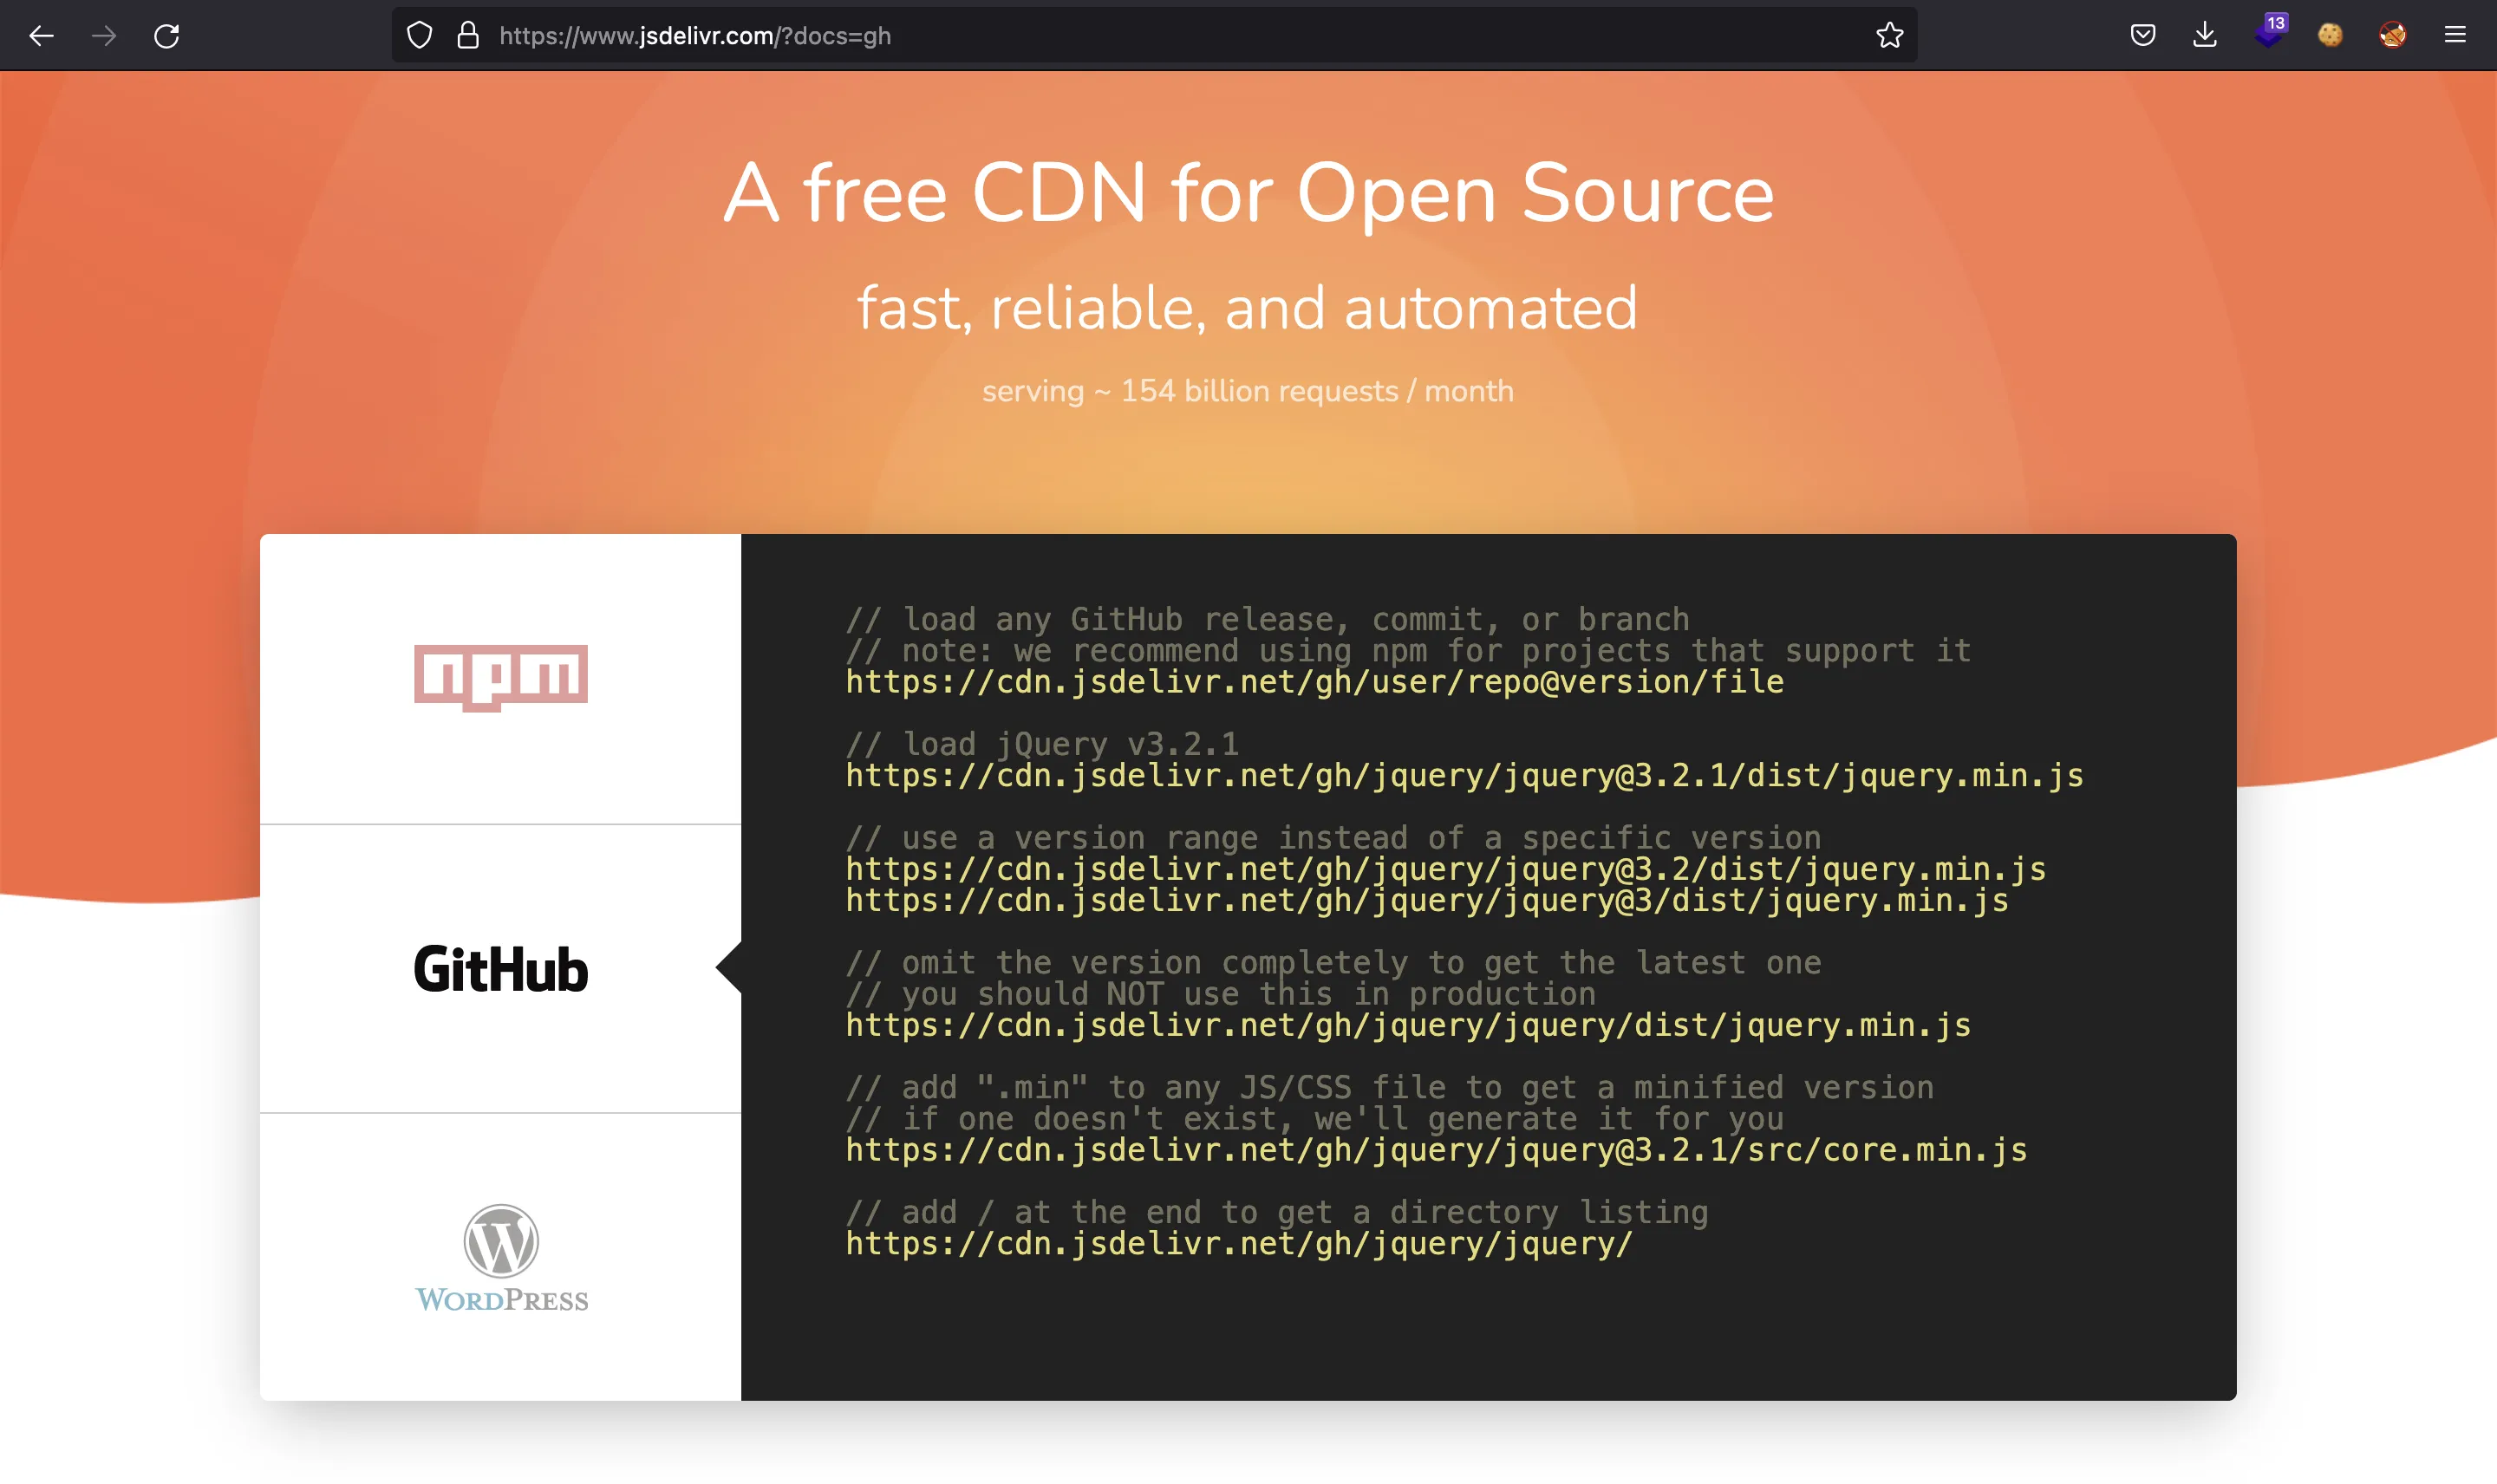
Task: Click the jquery@3/dist/jquery.min.js URL
Action: click(x=1427, y=901)
